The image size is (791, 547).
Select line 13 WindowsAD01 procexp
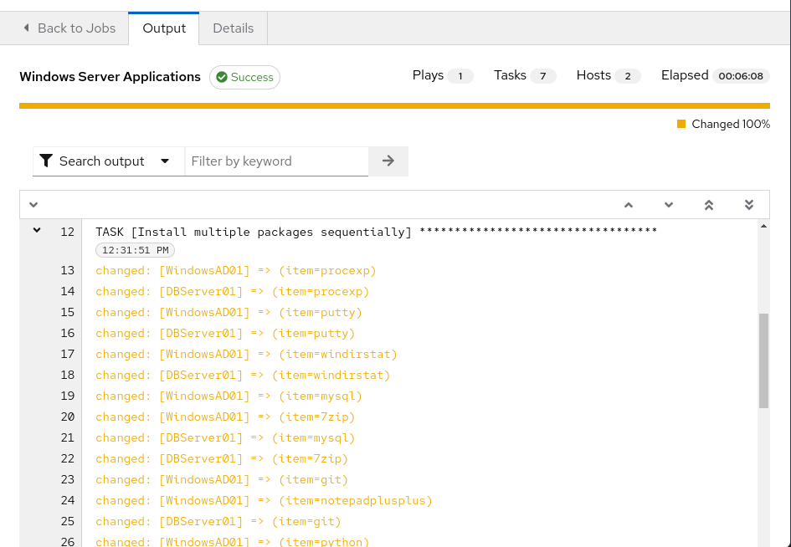236,271
